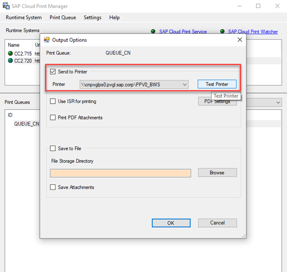Click SAP Cloud Print Watcher status indicator
The width and height of the screenshot is (287, 272).
(x=222, y=31)
